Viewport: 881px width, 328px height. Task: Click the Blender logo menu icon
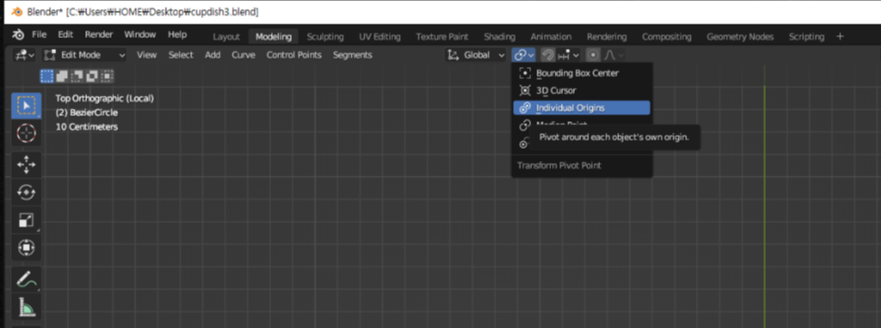point(18,34)
